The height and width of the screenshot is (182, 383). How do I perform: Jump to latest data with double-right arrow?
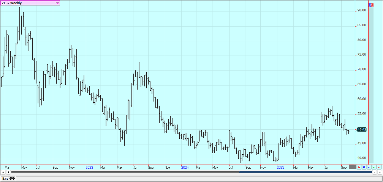(x=379, y=172)
